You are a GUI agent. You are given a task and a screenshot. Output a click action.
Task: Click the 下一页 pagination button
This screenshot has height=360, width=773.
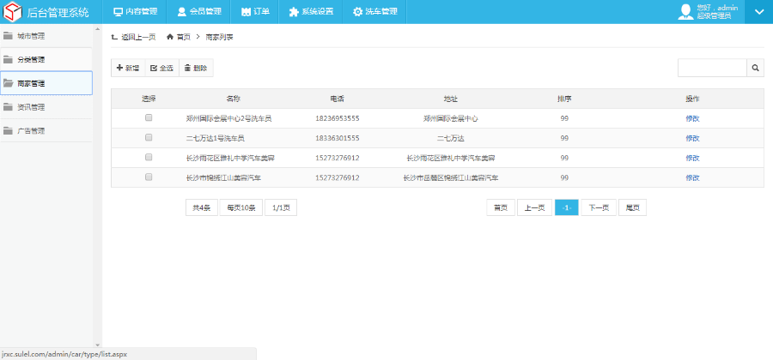599,207
